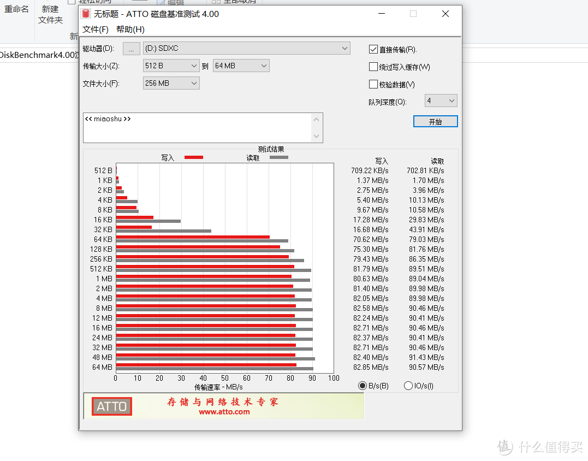The width and height of the screenshot is (588, 461).
Task: Click the 512 B row label in chart
Action: tap(103, 170)
